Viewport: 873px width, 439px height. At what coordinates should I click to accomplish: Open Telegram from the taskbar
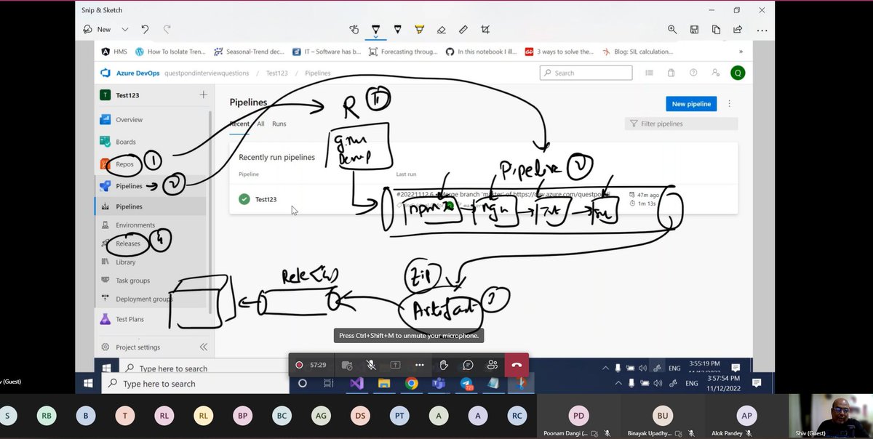coord(466,383)
